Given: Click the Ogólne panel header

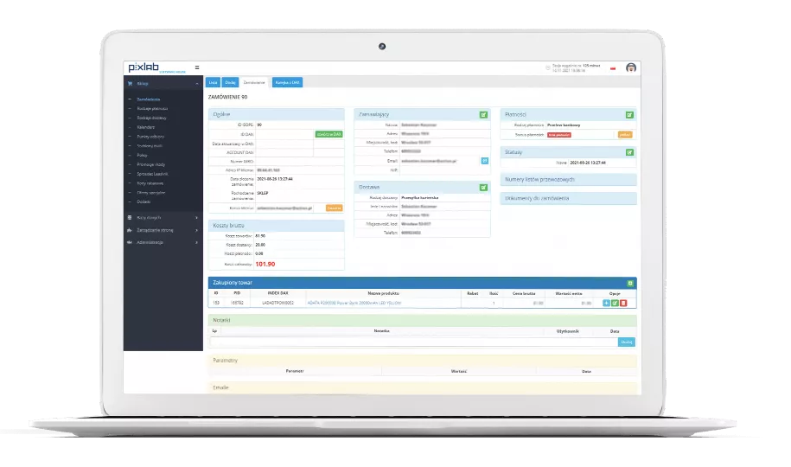Looking at the screenshot, I should 277,115.
